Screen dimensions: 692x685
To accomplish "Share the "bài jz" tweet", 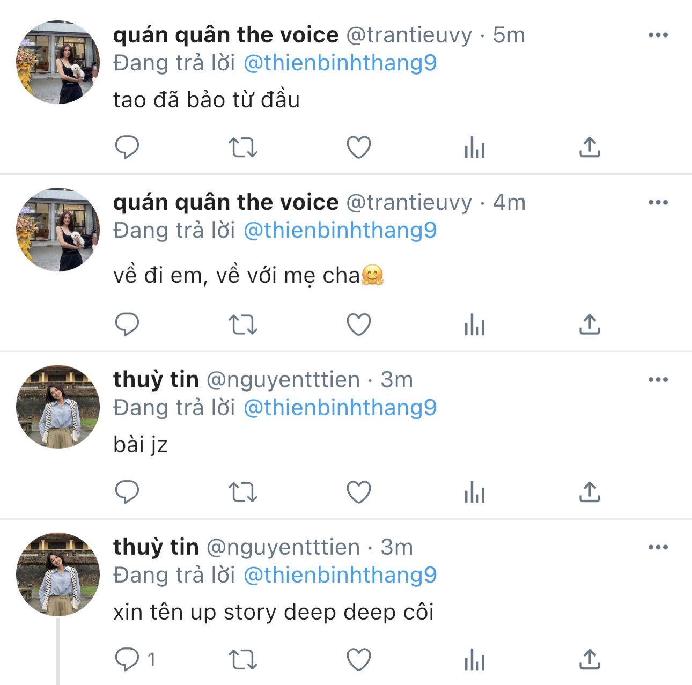I will click(x=590, y=492).
